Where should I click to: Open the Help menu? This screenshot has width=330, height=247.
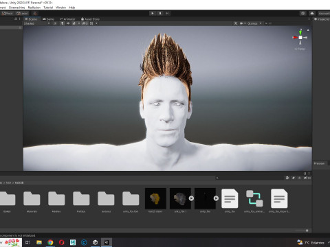pos(72,8)
